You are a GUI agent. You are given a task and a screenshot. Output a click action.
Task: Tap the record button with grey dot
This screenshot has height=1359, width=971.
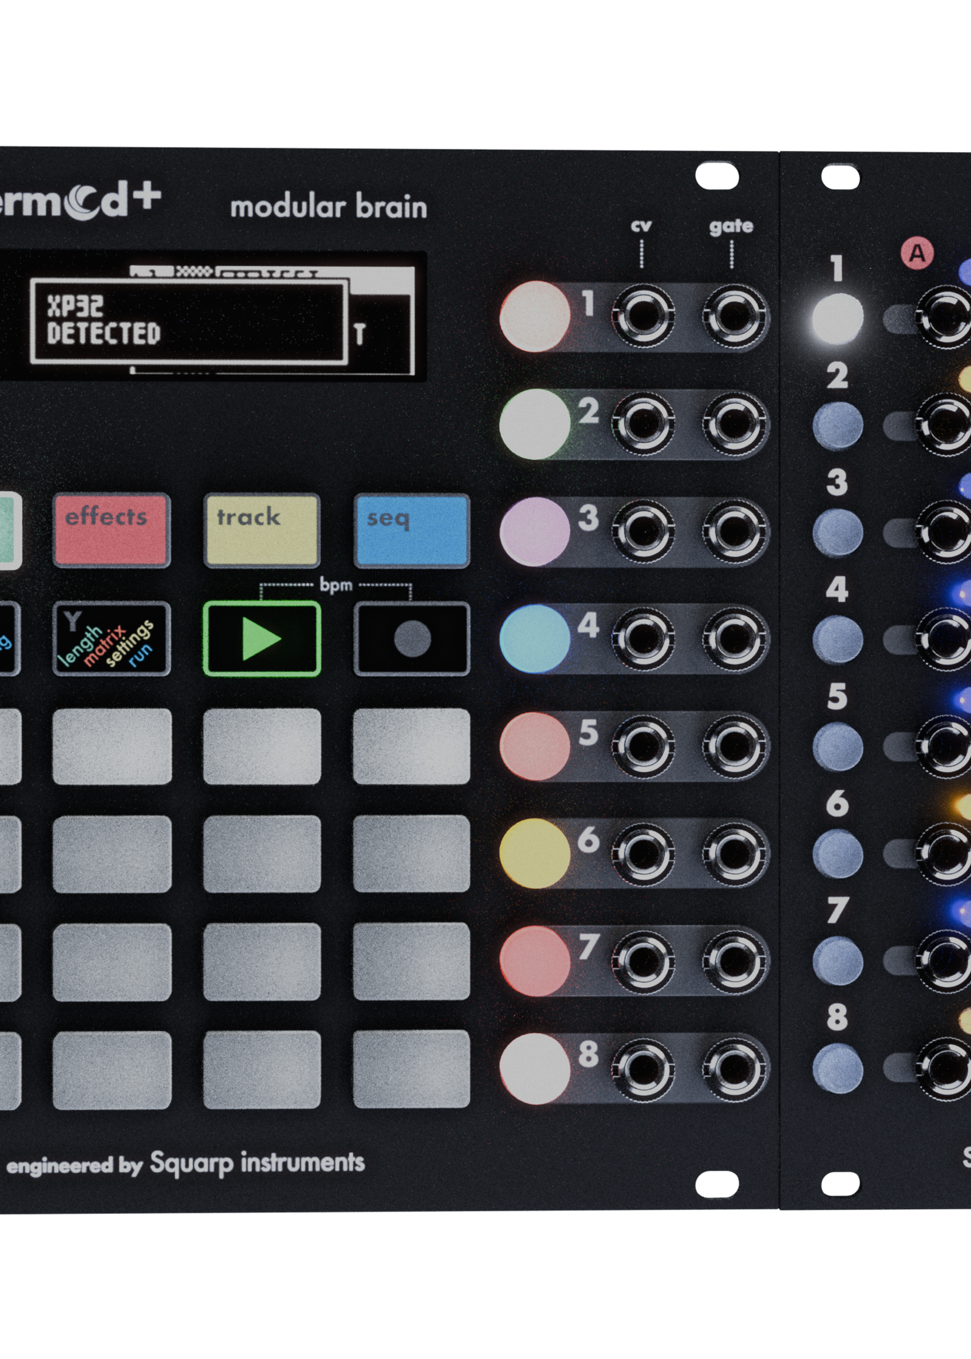click(412, 639)
